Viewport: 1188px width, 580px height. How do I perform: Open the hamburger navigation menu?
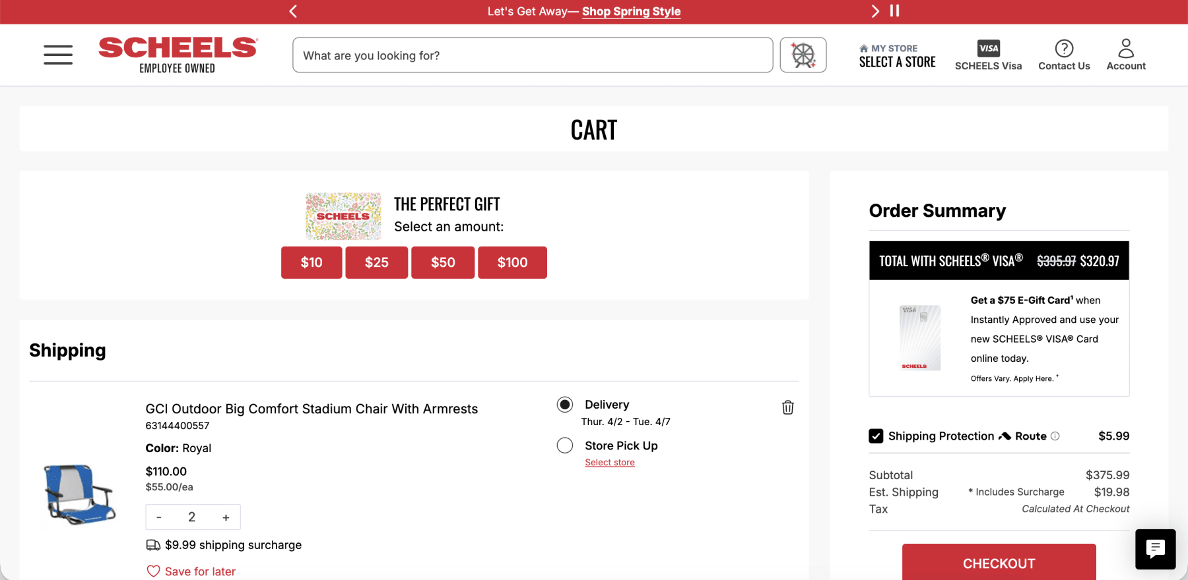[58, 55]
